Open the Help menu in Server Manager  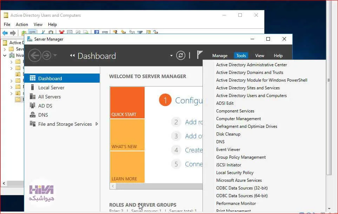[x=278, y=55]
